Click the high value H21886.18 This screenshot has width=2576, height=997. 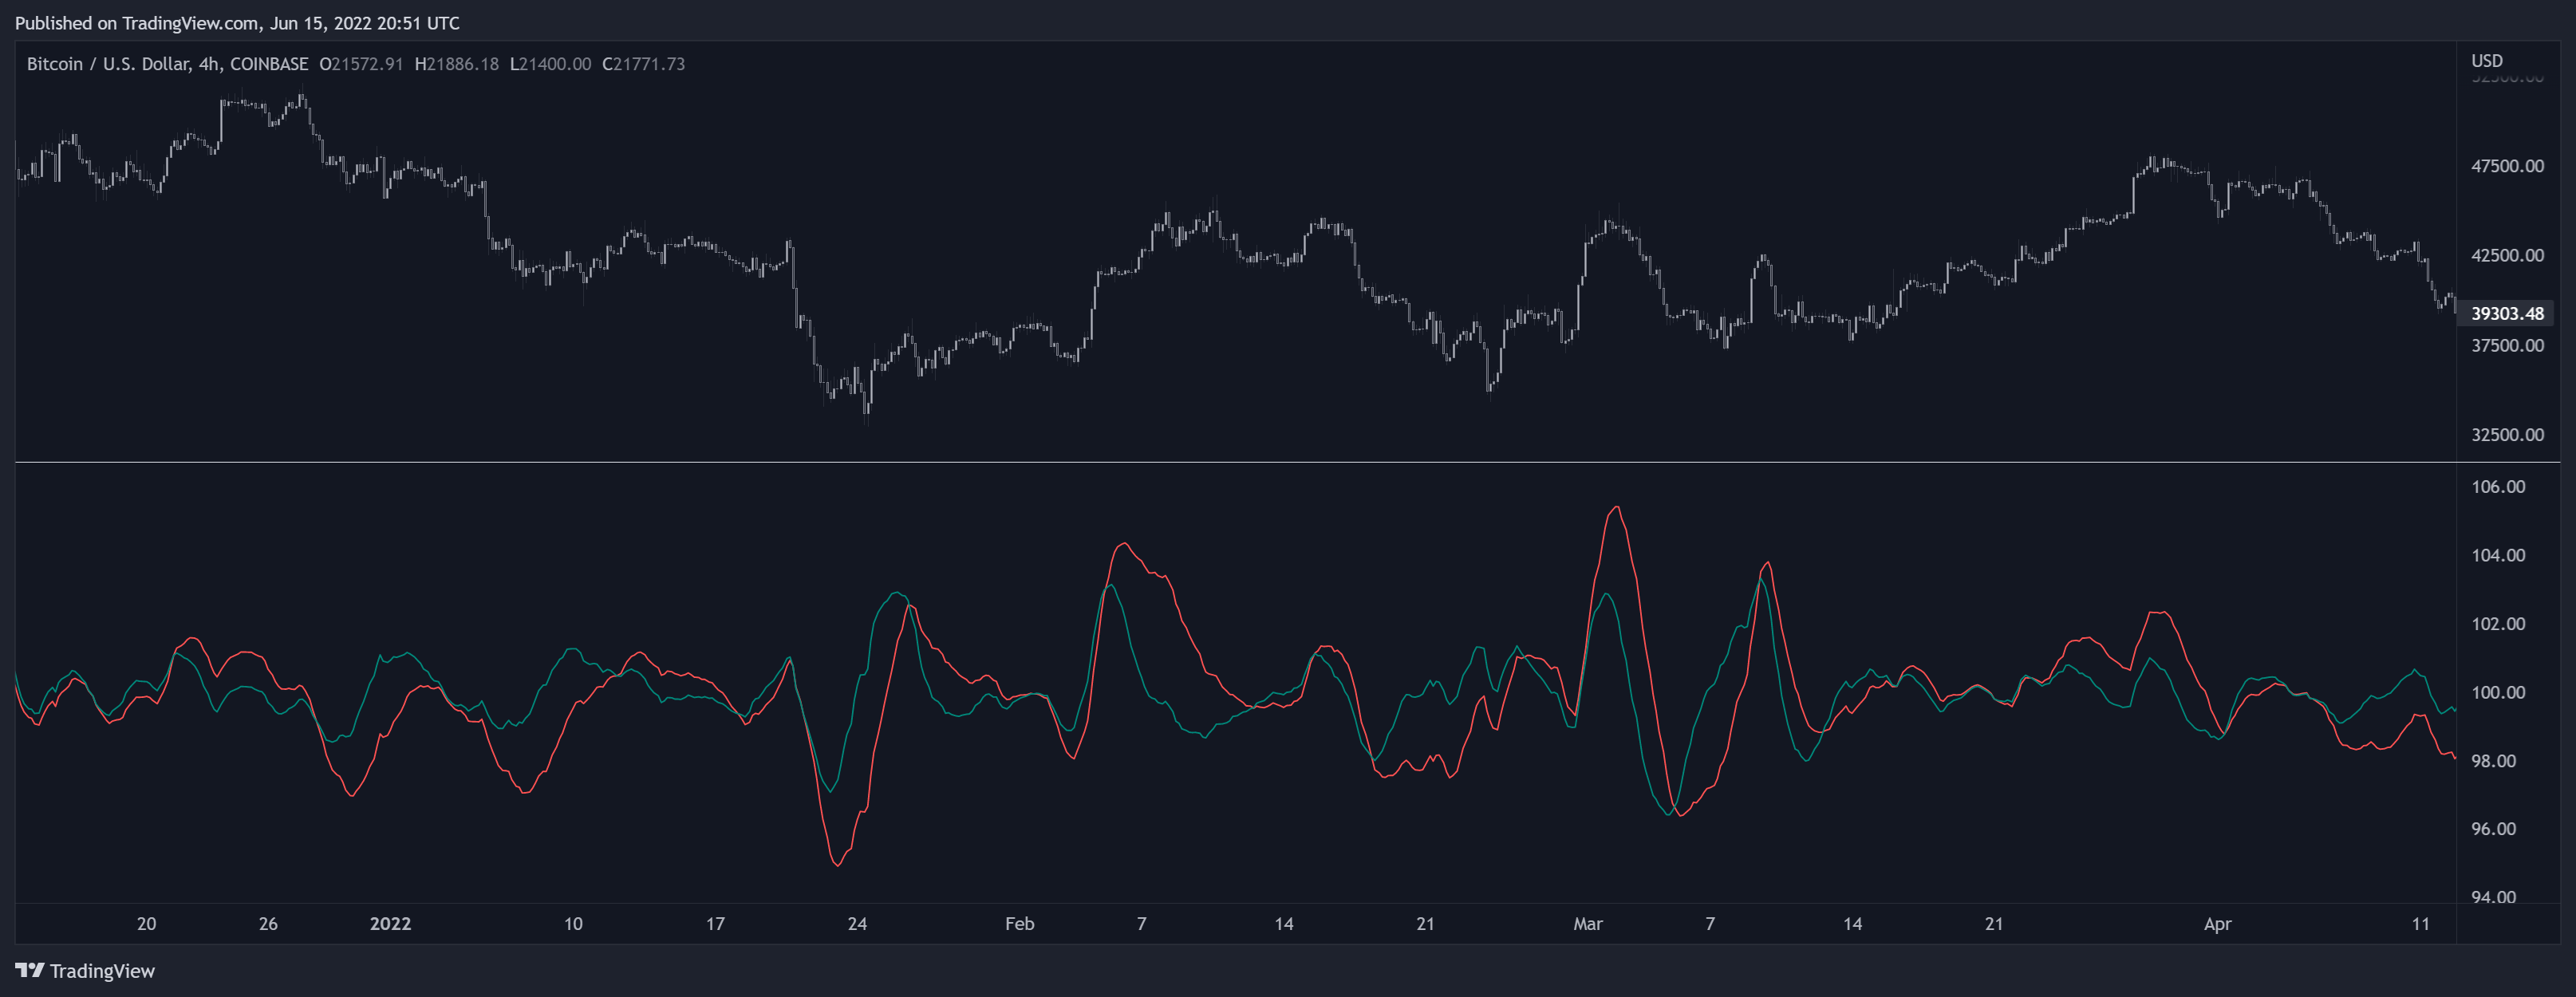pos(456,64)
